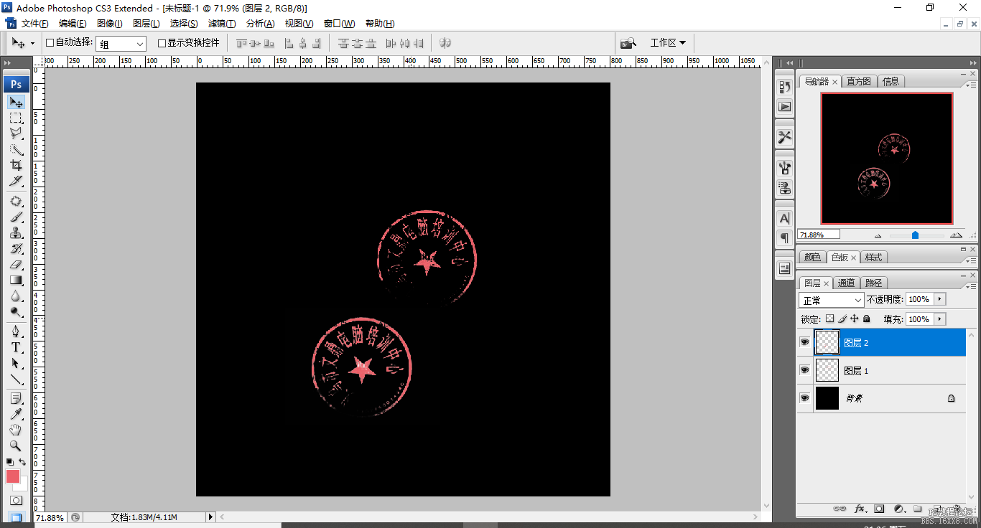Open the Paragraph panel icon

click(x=785, y=237)
